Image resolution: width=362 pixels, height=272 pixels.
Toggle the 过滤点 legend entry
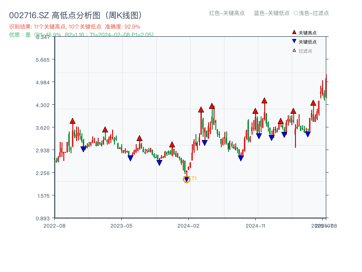click(x=302, y=51)
